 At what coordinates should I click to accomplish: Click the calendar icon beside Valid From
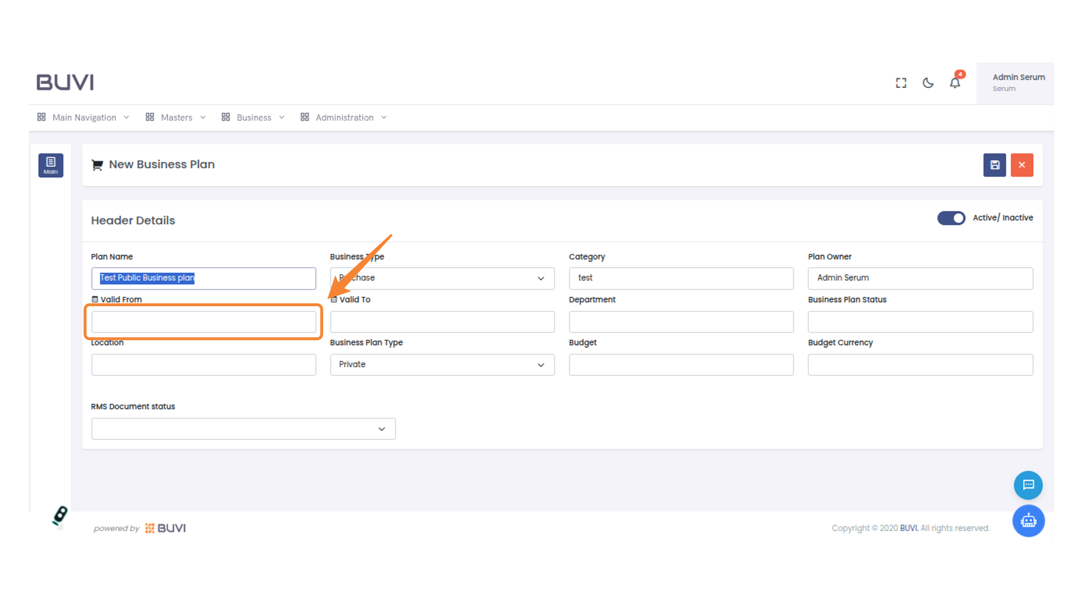(x=95, y=299)
